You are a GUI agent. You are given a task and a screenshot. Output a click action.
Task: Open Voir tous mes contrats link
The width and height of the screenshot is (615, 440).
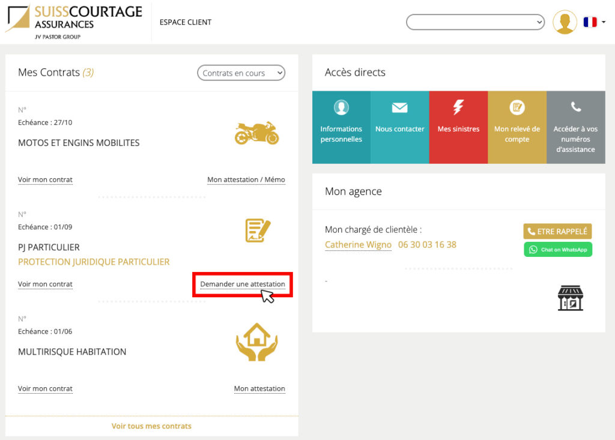(x=151, y=426)
